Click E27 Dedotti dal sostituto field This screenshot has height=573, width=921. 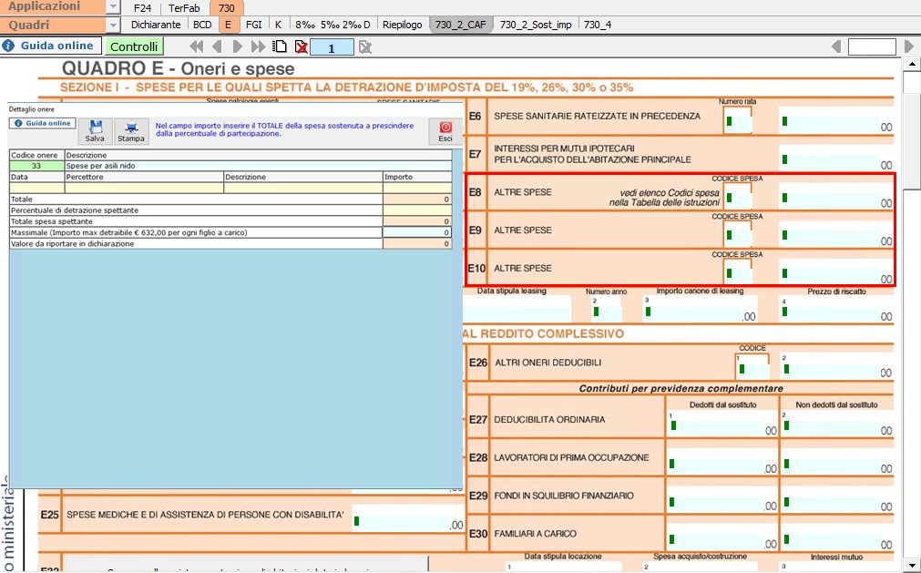(721, 424)
